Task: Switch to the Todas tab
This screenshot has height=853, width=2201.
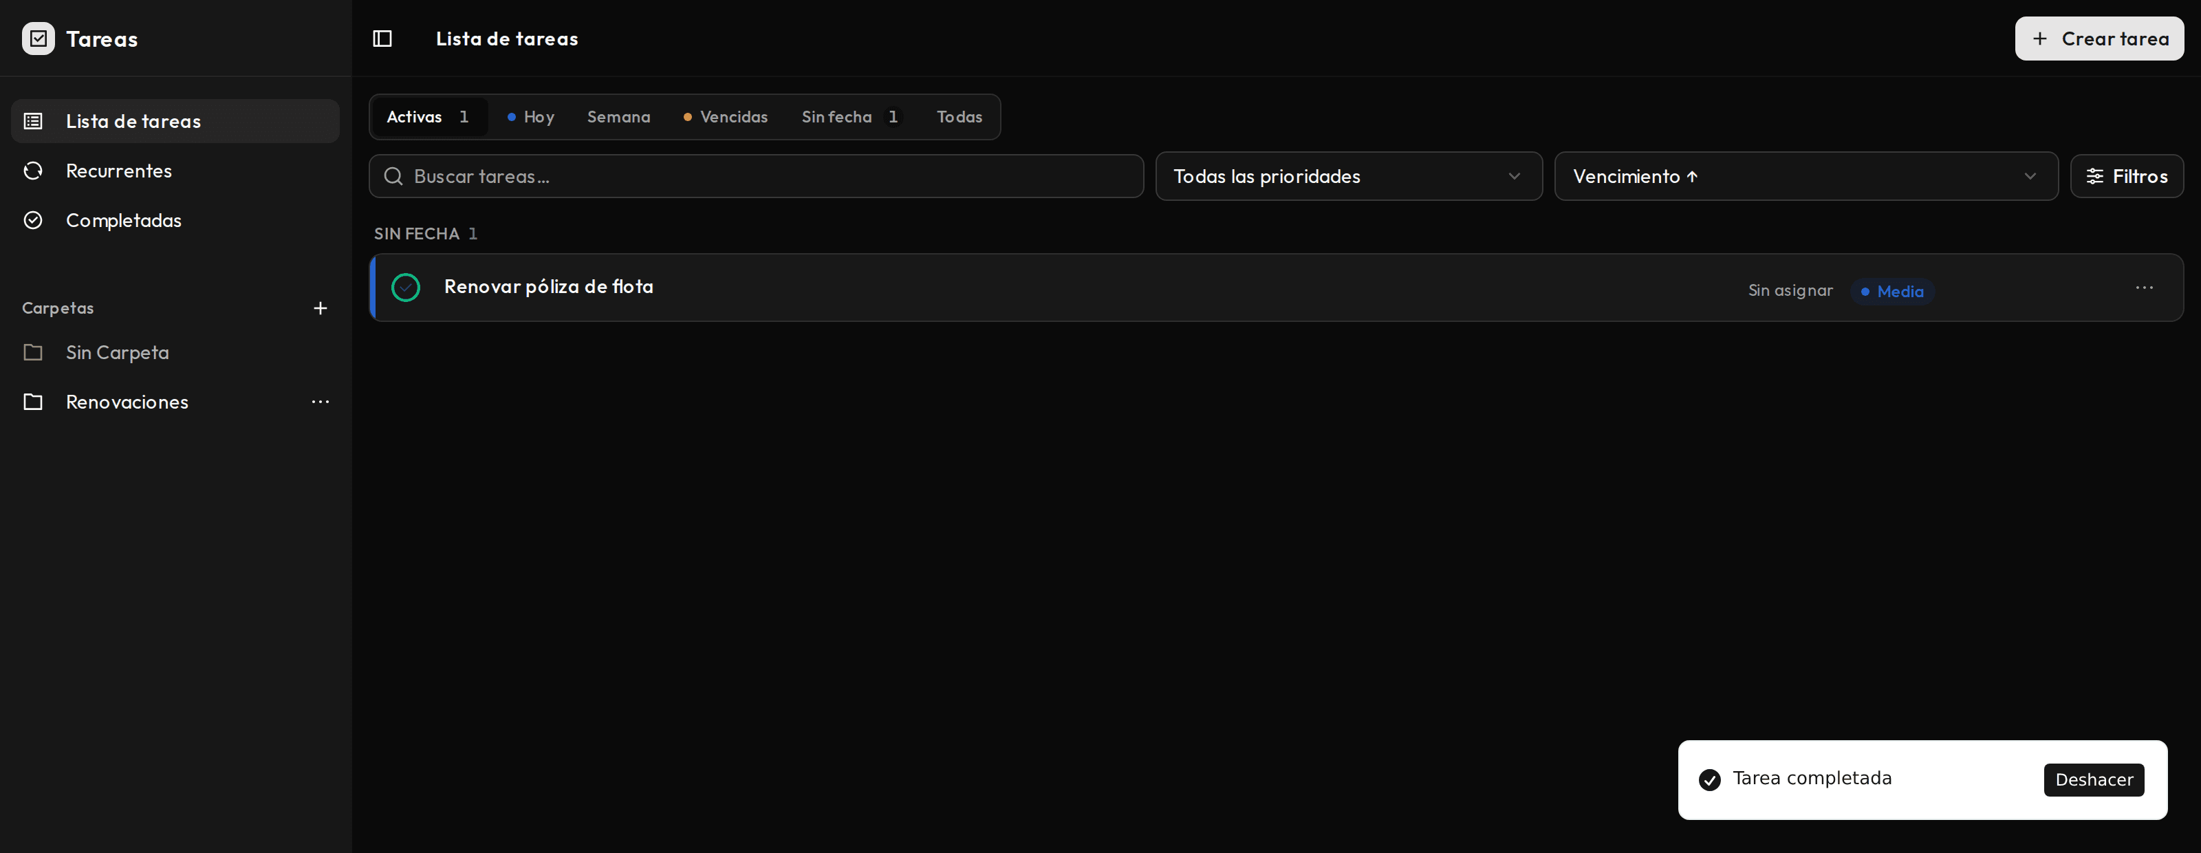Action: point(959,117)
